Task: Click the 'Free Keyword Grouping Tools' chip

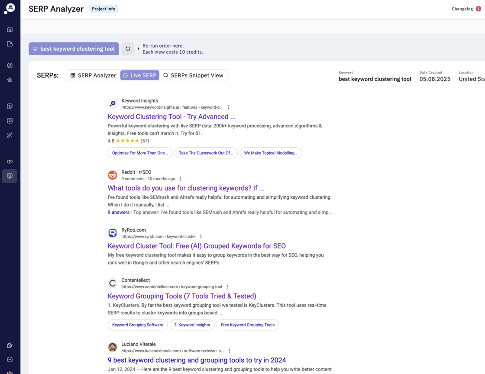Action: pos(248,325)
